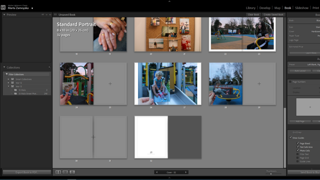Viewport: 320px width, 180px height.
Task: Enable the Page Grid guide
Action: pyautogui.click(x=297, y=158)
